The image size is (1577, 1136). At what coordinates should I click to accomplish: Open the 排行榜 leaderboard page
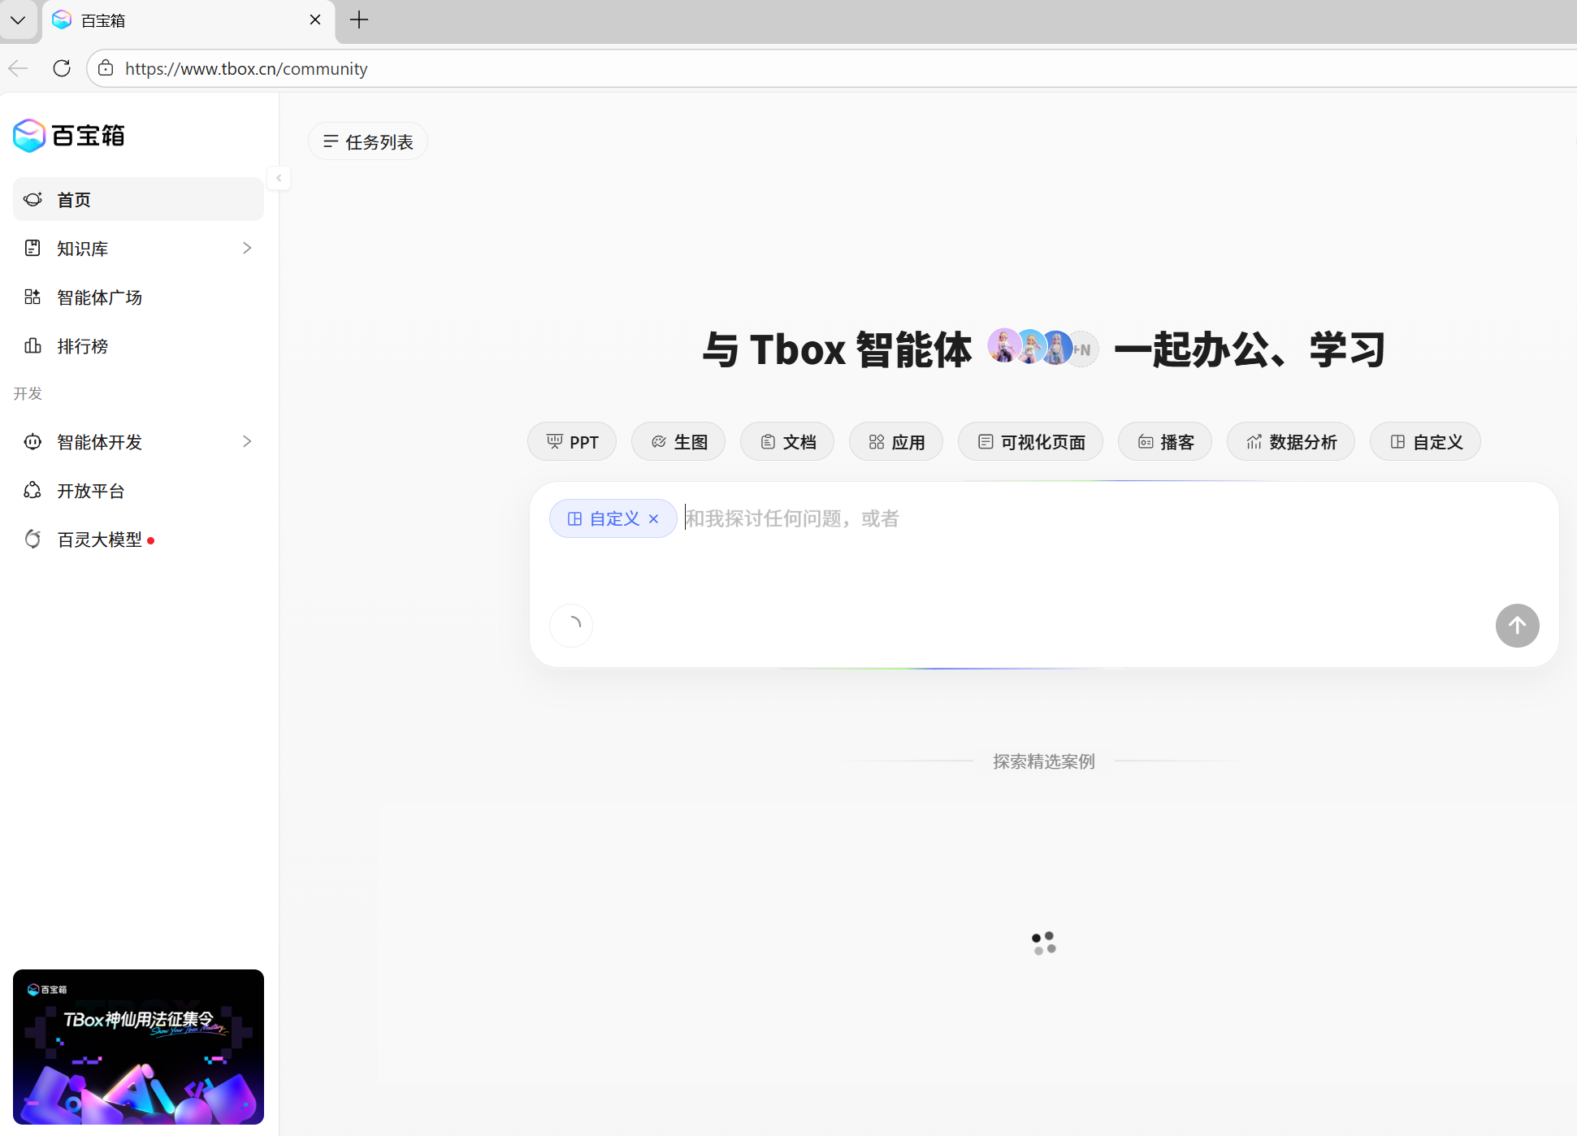coord(82,346)
